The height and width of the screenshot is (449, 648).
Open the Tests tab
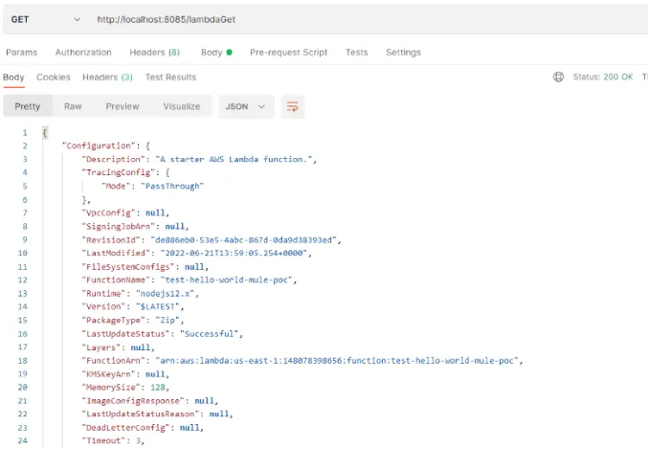coord(357,53)
